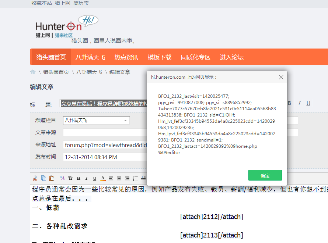Open the 同质化专区 navigation tab
The image size is (328, 243).
(195, 57)
